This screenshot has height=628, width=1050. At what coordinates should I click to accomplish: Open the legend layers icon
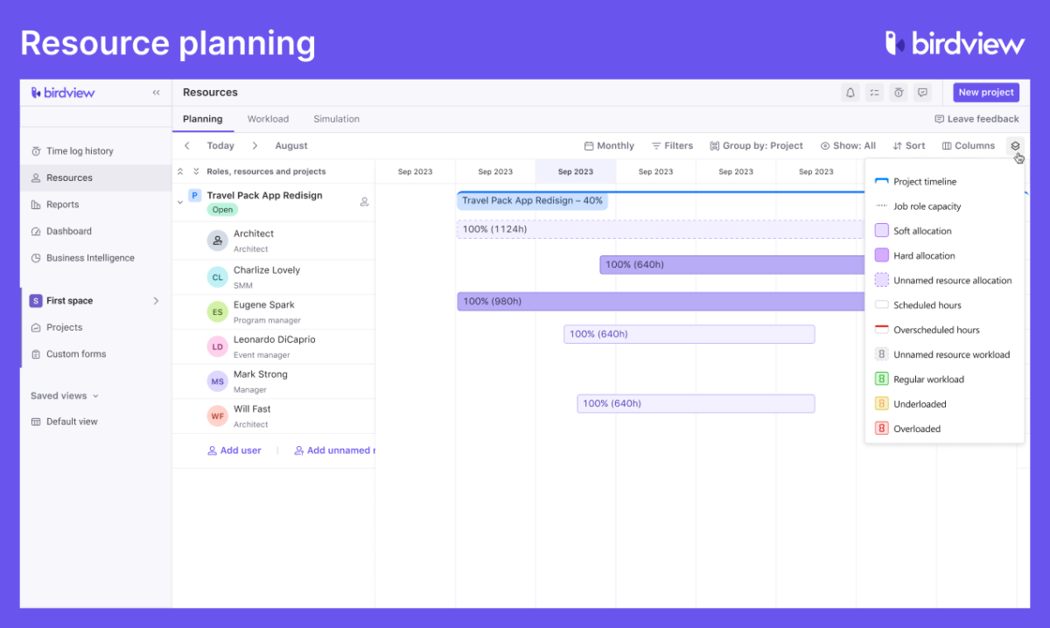(x=1015, y=146)
